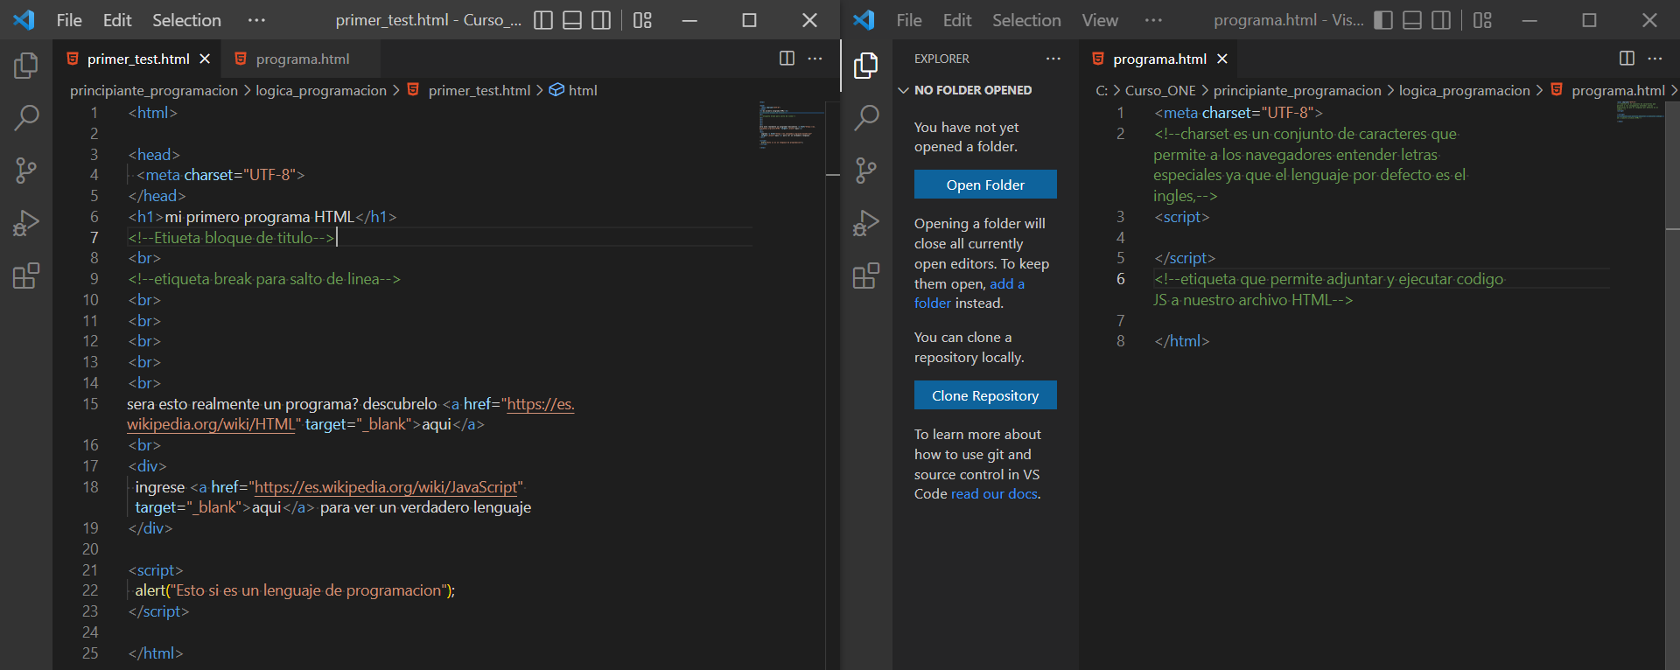Image resolution: width=1680 pixels, height=670 pixels.
Task: Click line number 6 in right editor
Action: pos(1120,279)
